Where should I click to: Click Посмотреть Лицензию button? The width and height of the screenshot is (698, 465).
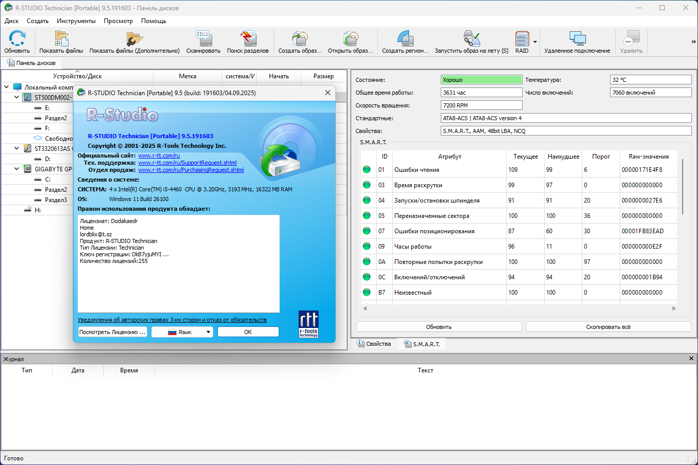coord(112,332)
